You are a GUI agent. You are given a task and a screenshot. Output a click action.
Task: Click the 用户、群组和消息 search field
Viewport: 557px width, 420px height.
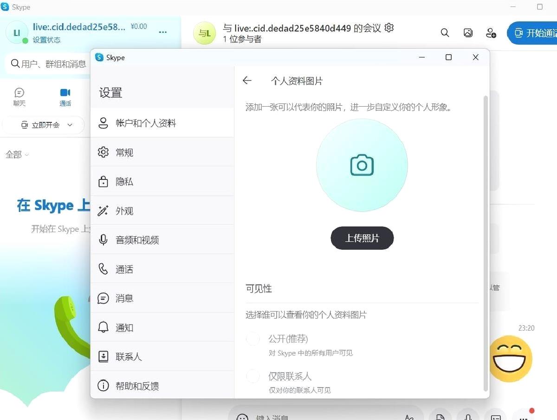49,64
